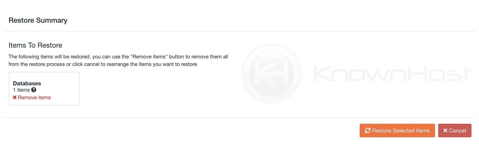Click the 1 items count text

click(x=21, y=90)
